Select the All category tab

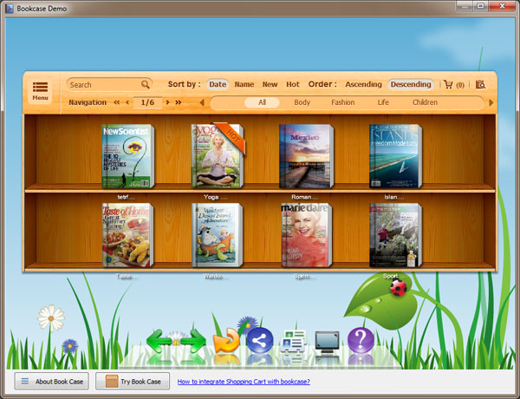(x=262, y=102)
